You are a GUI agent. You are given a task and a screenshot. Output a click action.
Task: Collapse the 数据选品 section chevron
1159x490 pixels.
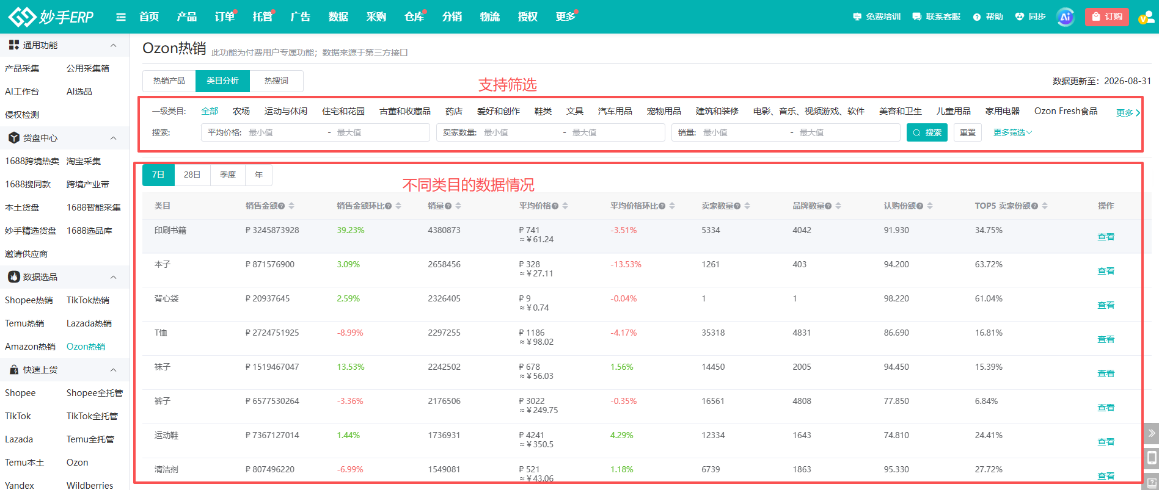click(x=113, y=277)
